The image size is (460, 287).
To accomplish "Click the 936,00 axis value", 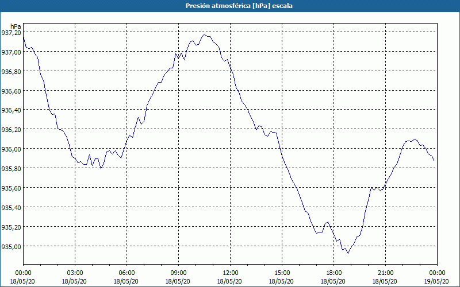I will pos(11,149).
